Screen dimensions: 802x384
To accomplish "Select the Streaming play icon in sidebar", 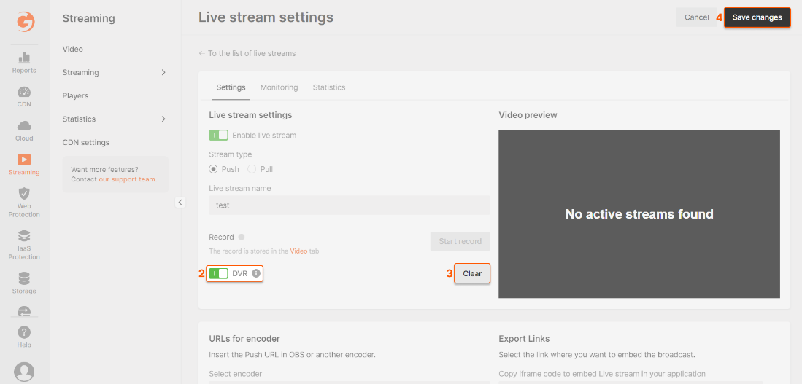I will (24, 160).
